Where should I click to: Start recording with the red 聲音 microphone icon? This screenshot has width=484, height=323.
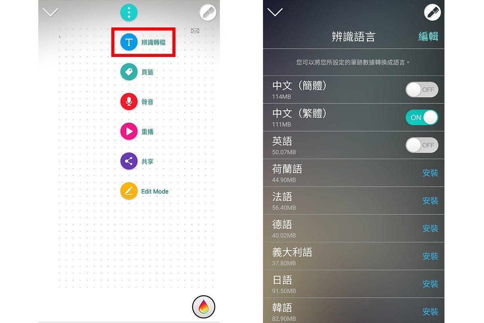129,102
